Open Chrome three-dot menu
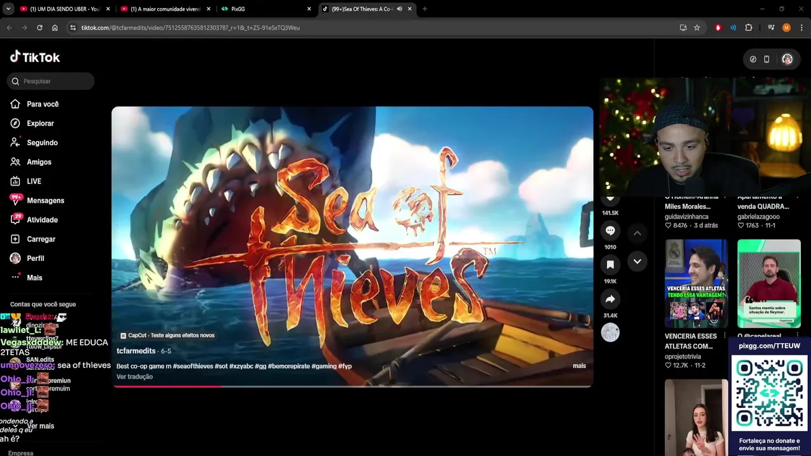811x456 pixels. click(x=801, y=28)
